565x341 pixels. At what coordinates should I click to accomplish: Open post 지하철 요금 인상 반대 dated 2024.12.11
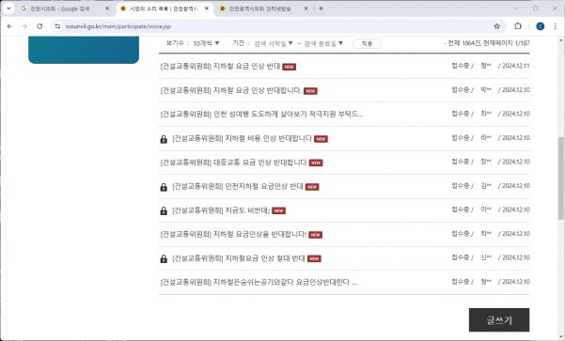pyautogui.click(x=220, y=67)
